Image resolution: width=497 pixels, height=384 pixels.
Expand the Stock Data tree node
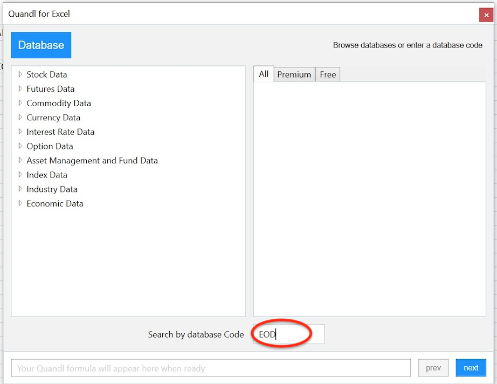coord(20,74)
